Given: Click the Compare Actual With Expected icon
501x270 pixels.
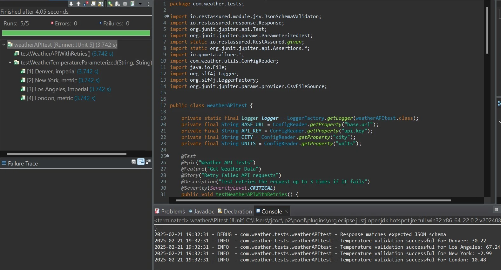Looking at the screenshot, I should pos(148,162).
